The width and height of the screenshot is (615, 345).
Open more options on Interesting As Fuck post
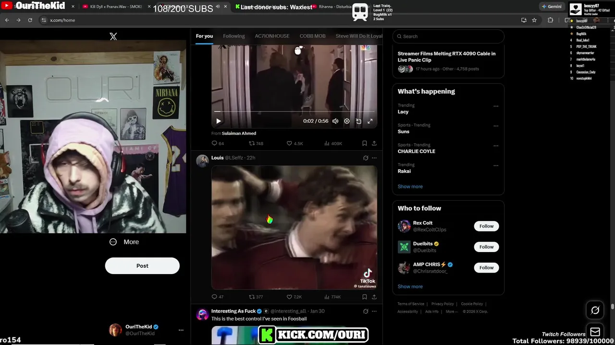[374, 311]
